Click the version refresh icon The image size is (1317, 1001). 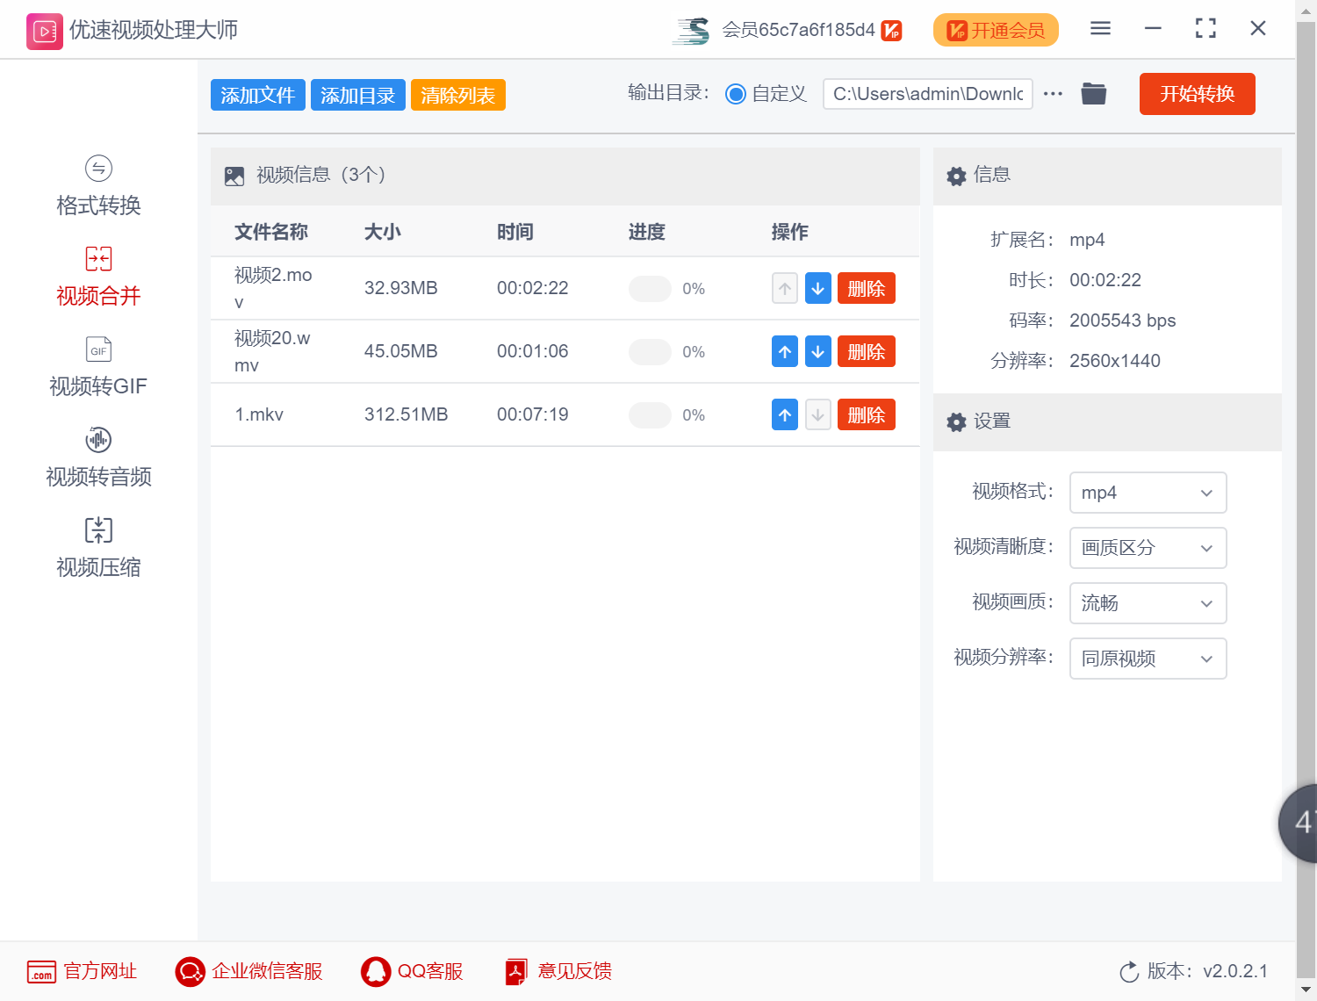[x=1129, y=972]
